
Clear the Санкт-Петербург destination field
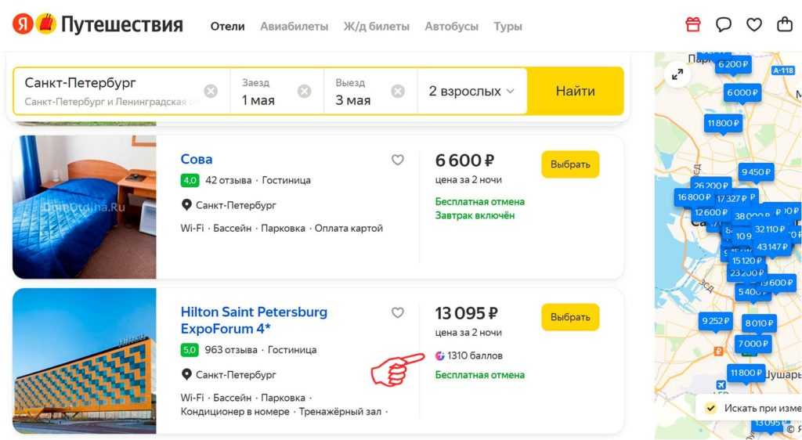pos(211,91)
